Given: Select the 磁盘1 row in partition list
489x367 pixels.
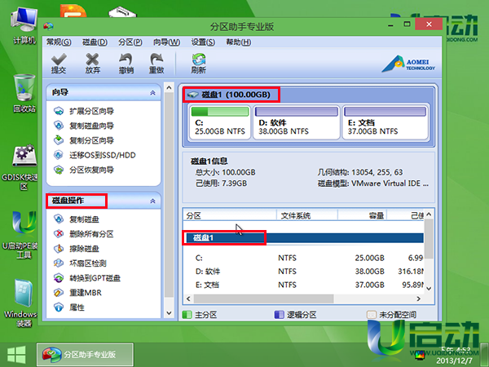Looking at the screenshot, I should tap(303, 238).
